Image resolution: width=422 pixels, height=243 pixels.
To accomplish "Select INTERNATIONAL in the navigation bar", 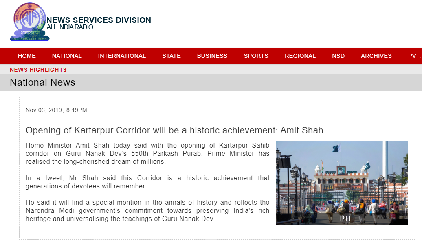I will (x=122, y=56).
